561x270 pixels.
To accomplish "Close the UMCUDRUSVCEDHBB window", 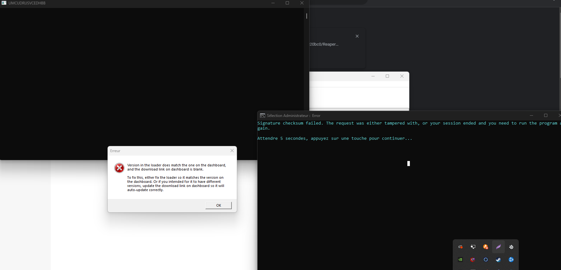I will (x=302, y=3).
